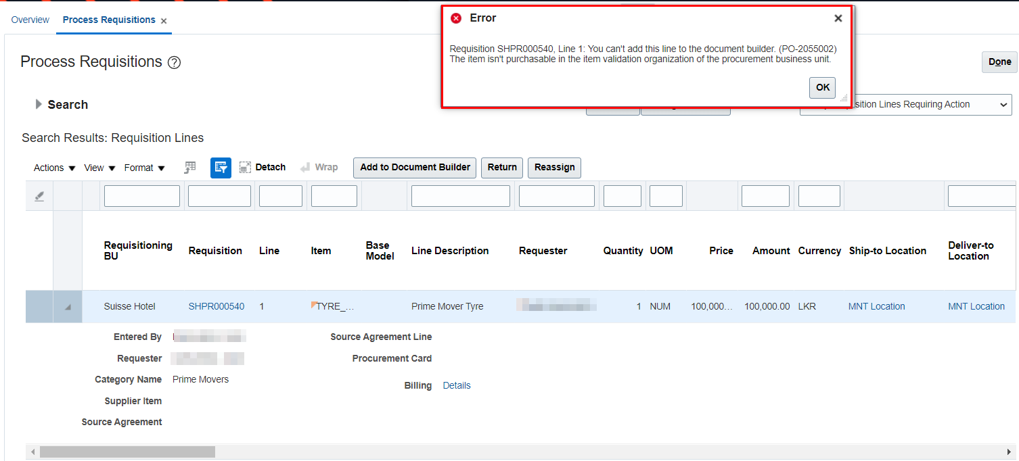This screenshot has width=1019, height=461.
Task: Collapse the SHPR000540 row detail triangle
Action: click(x=68, y=307)
